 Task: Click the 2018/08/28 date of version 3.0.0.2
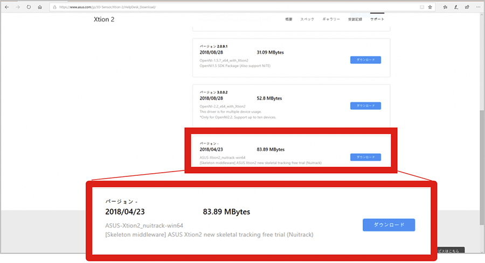(211, 98)
